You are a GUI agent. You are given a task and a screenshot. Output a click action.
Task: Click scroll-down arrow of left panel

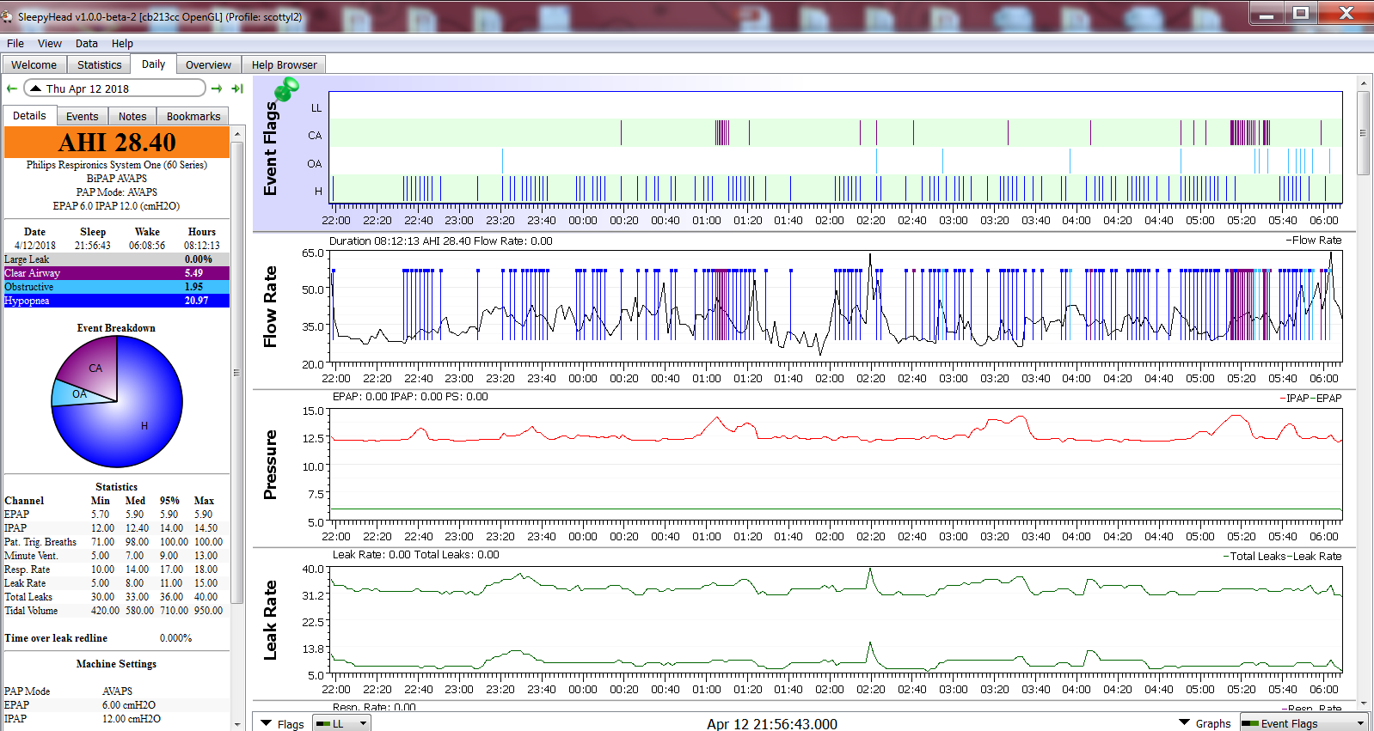(236, 725)
